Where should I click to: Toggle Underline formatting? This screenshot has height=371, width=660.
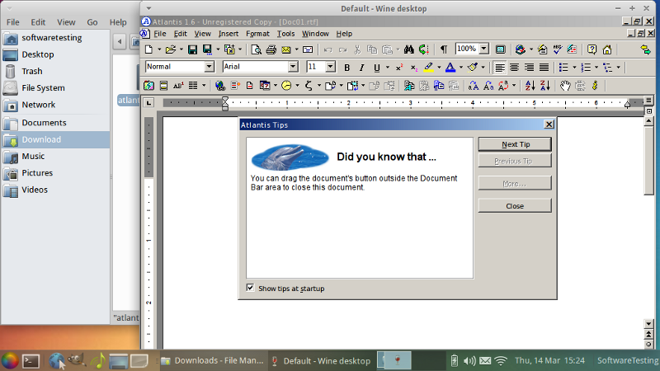pos(377,68)
